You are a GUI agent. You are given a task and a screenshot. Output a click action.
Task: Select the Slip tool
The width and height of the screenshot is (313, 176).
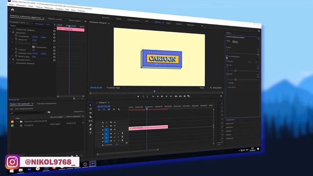pyautogui.click(x=90, y=121)
